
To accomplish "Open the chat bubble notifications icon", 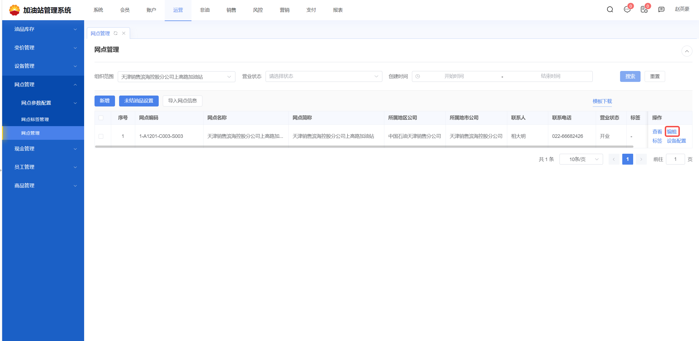I will [627, 10].
